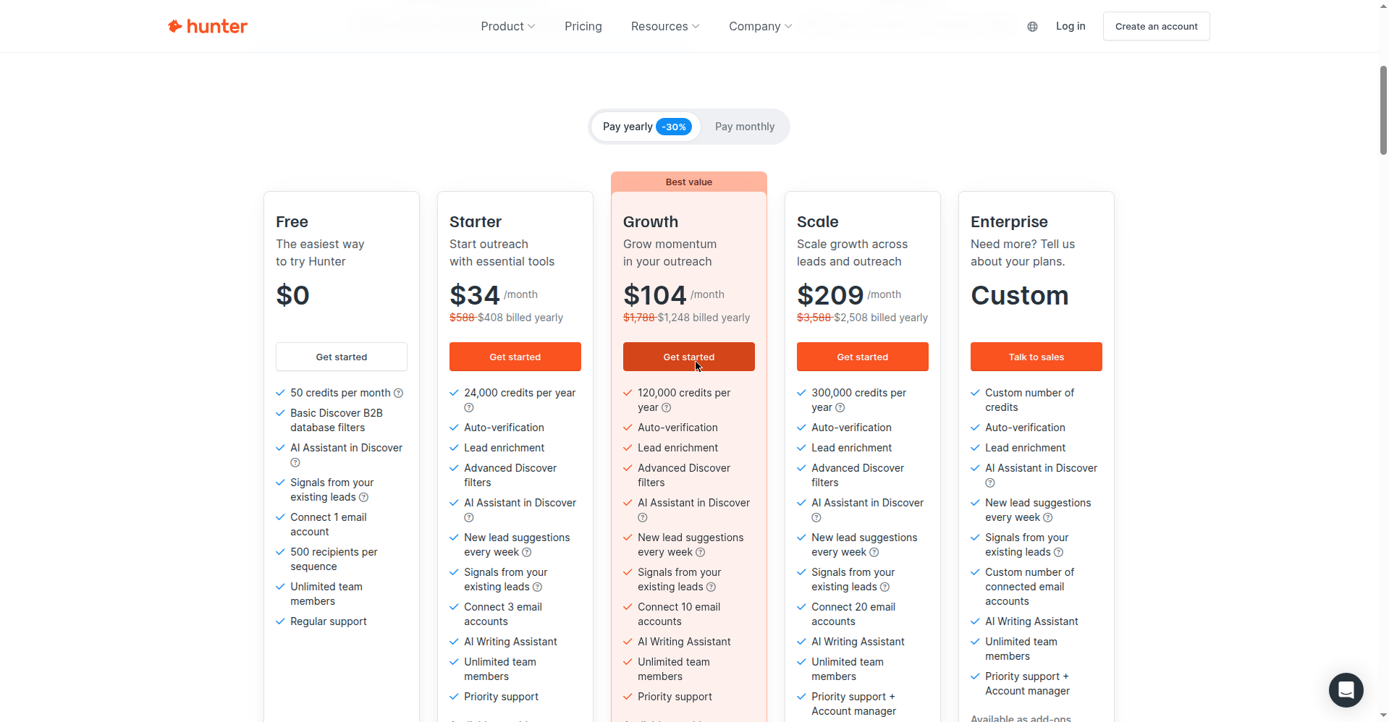Screen dimensions: 1389x722
Task: Info icon under Growth AI Assistant in Discover
Action: click(x=643, y=518)
